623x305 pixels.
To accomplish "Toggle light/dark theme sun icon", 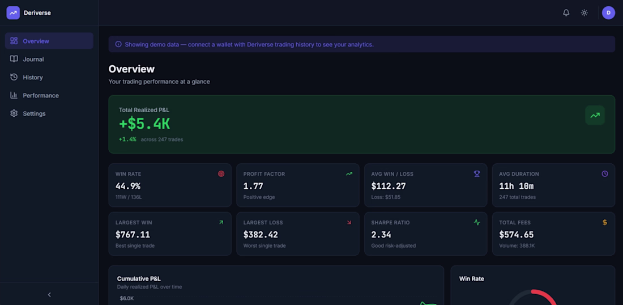I will (x=584, y=12).
